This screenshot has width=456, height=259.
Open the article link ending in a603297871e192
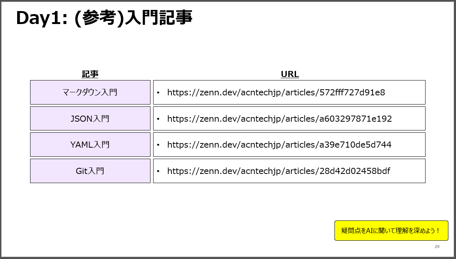280,119
